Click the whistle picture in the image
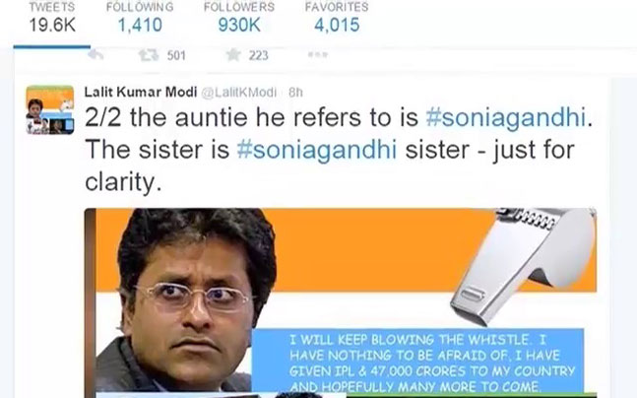 pyautogui.click(x=524, y=264)
